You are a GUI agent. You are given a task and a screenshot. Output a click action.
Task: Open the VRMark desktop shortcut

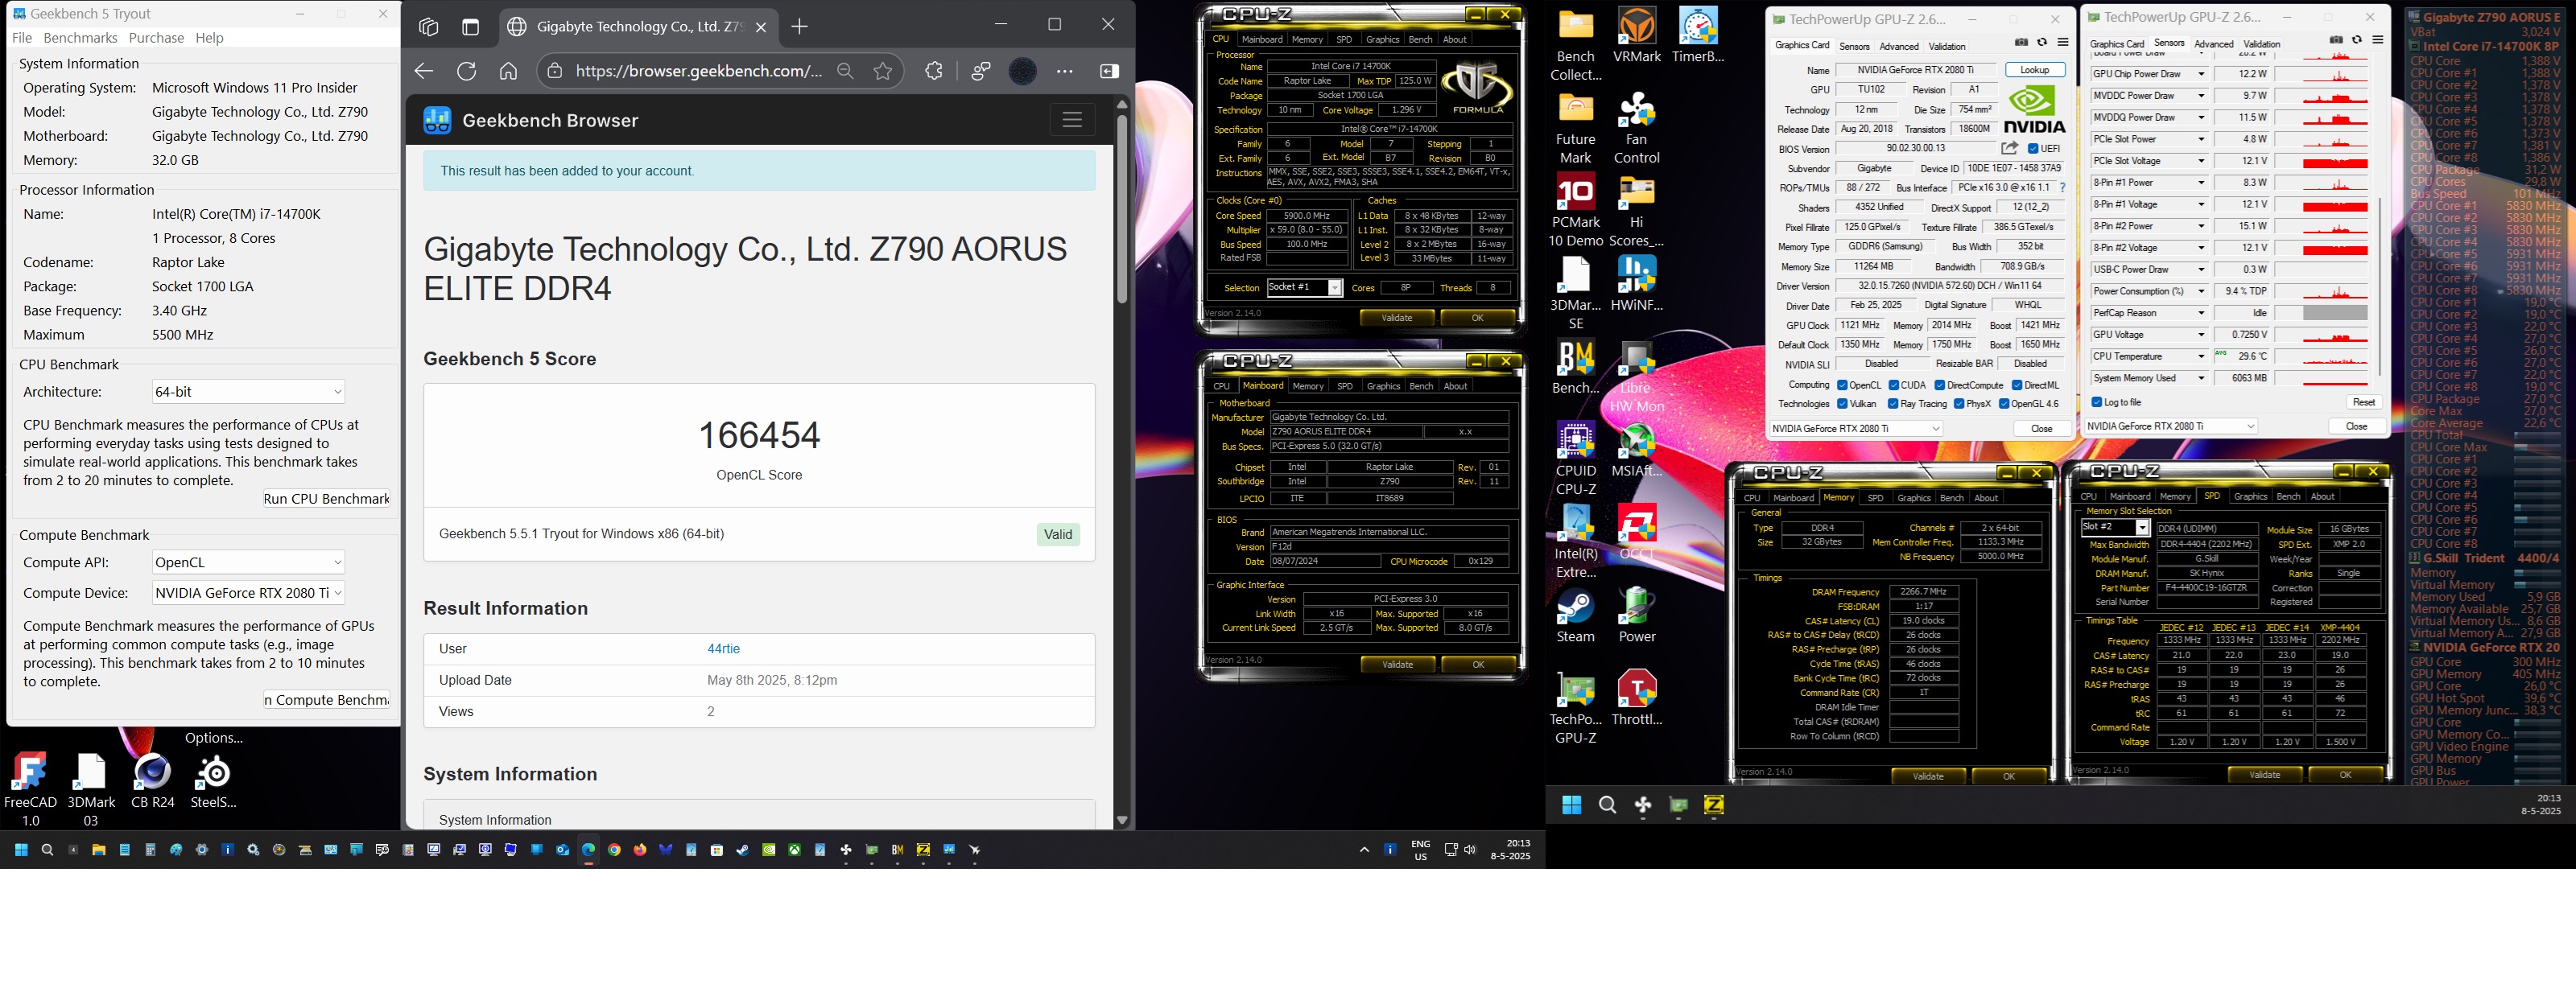(1637, 35)
